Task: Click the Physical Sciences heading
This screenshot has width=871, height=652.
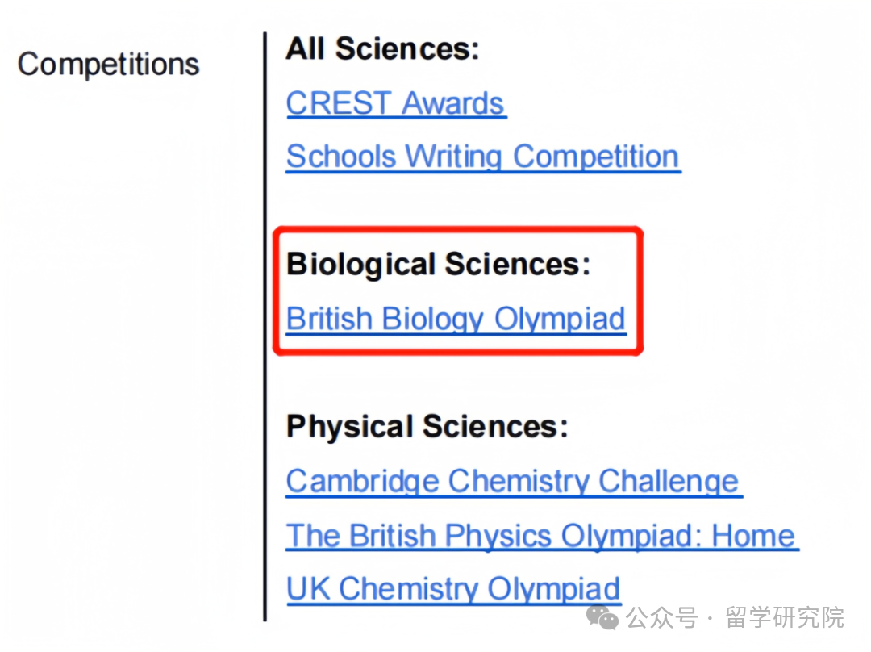Action: click(x=427, y=427)
